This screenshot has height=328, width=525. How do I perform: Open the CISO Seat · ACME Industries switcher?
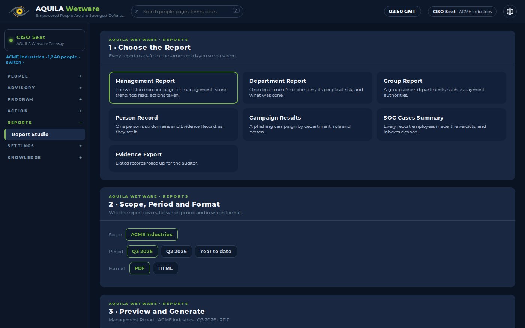click(x=462, y=12)
